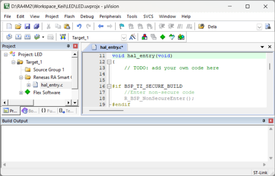Switch to the Templates tab
The width and height of the screenshot is (275, 176).
(67, 111)
